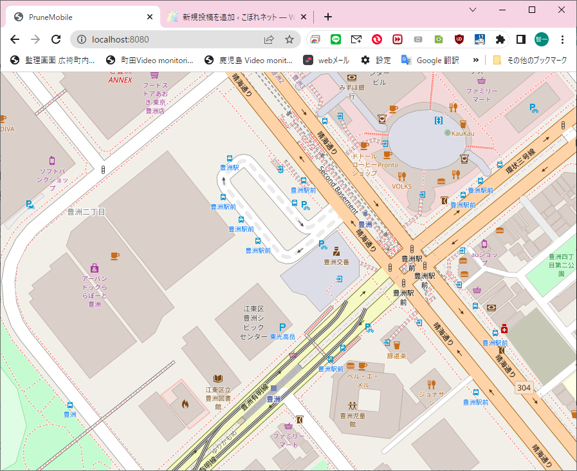577x471 pixels.
Task: Open the 設定 bookmark
Action: (x=376, y=60)
